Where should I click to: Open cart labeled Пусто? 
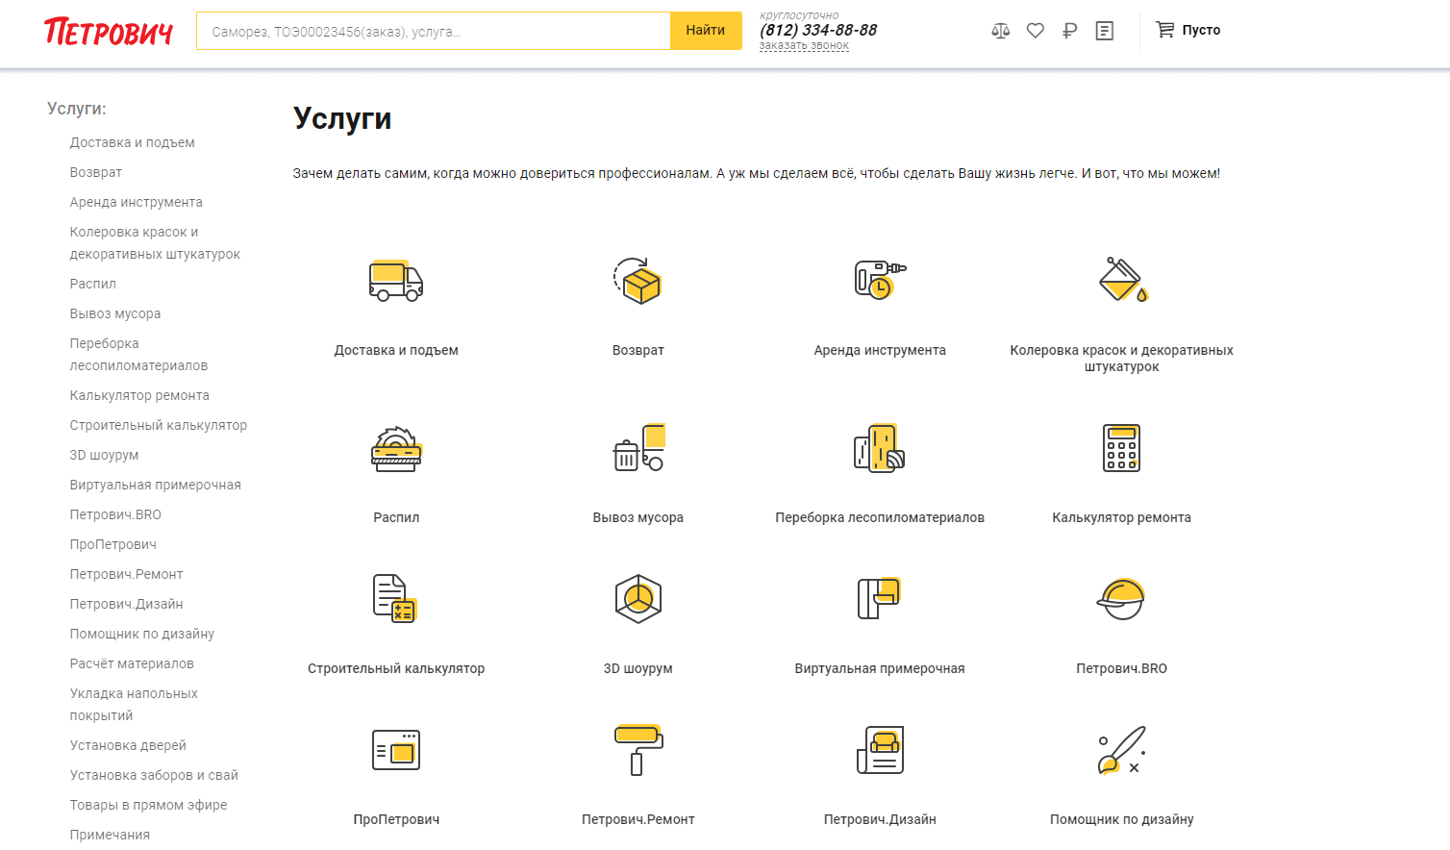click(1201, 30)
